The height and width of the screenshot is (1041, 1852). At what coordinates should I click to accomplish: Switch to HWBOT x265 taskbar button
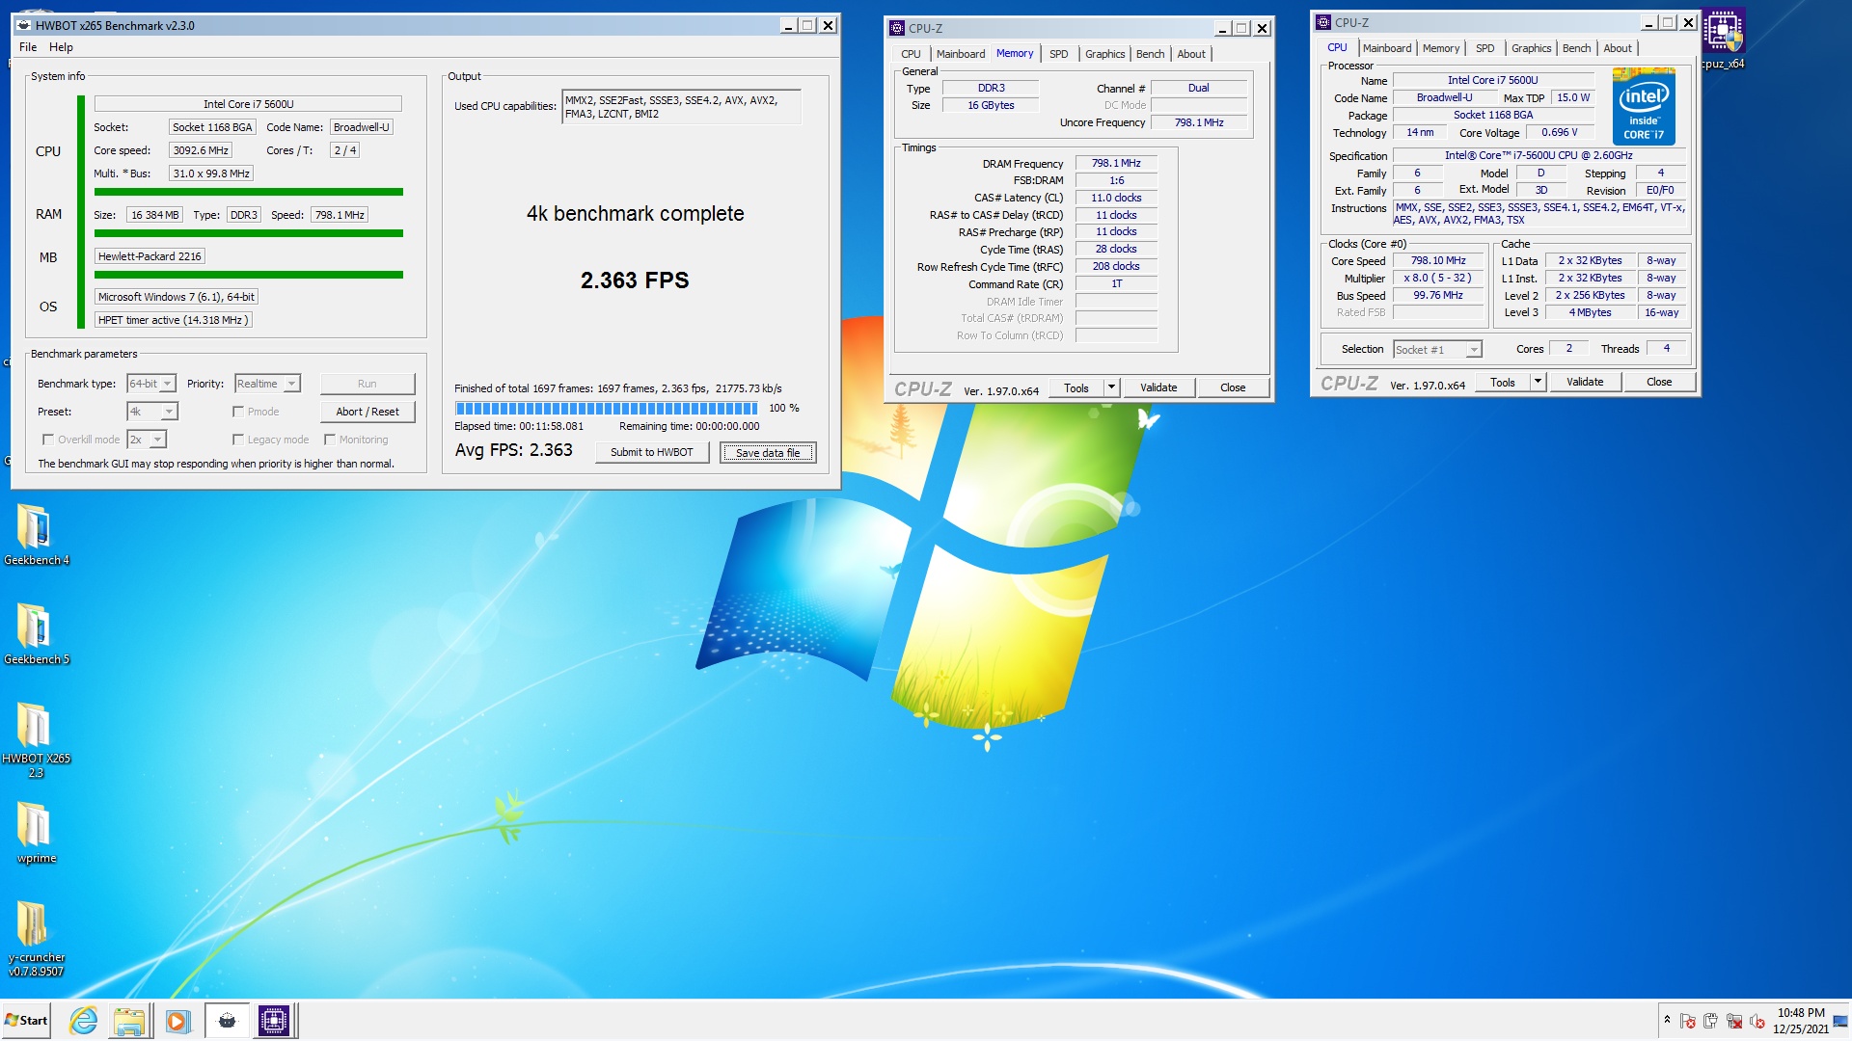click(x=227, y=1021)
